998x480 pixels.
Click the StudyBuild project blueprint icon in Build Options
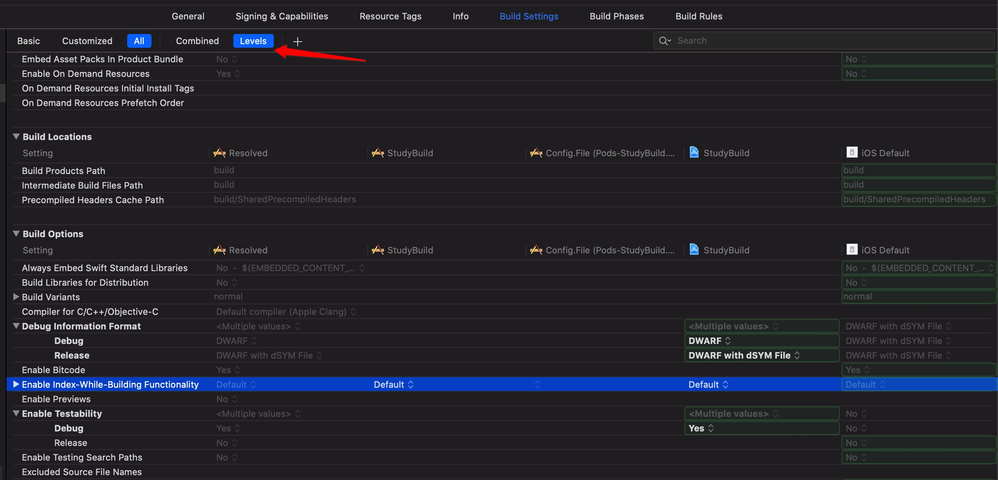tap(694, 250)
